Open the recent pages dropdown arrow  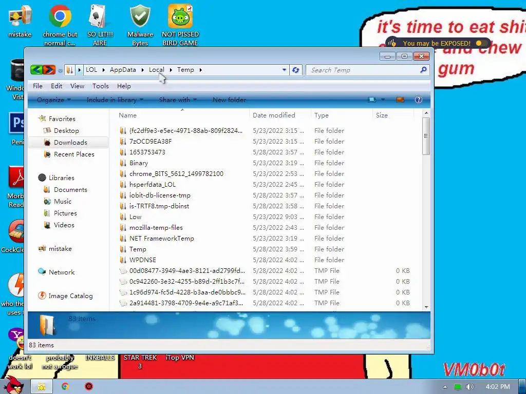click(x=60, y=71)
